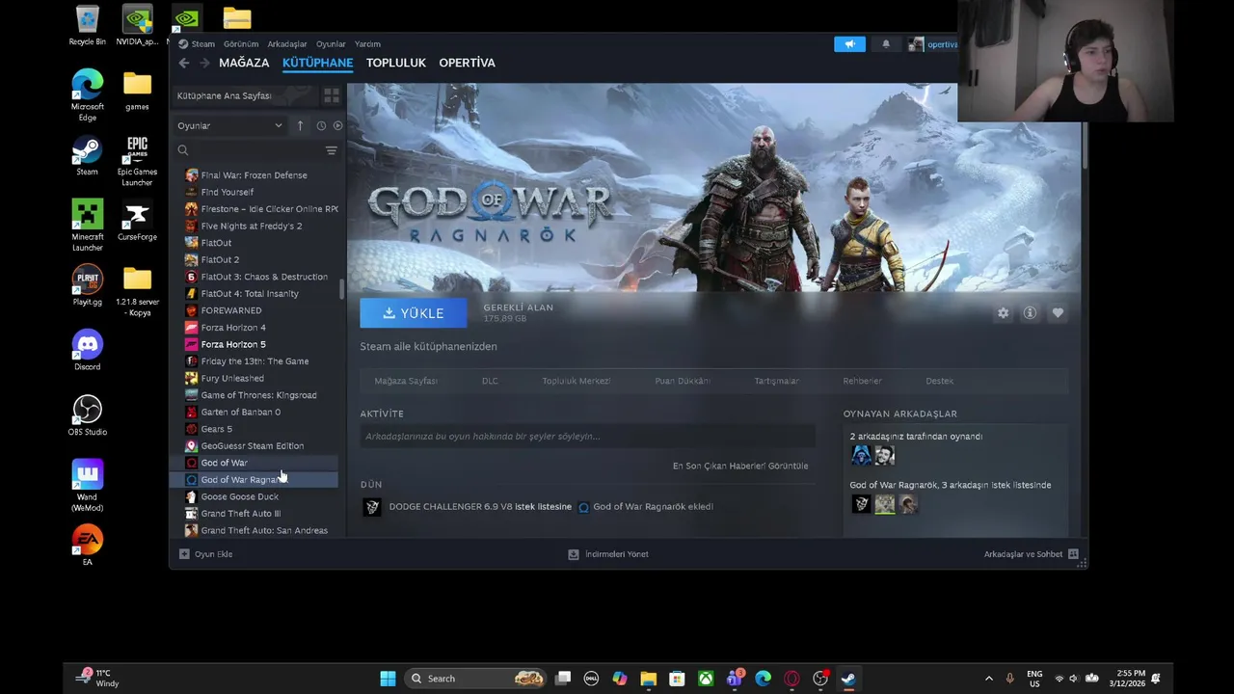Open the Tartışmalar link
1234x694 pixels.
point(776,381)
